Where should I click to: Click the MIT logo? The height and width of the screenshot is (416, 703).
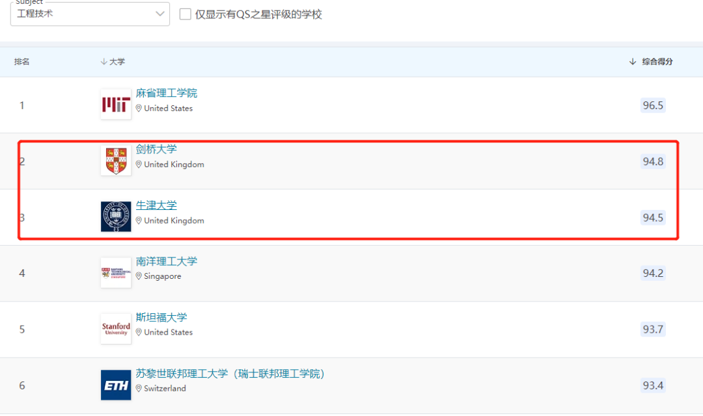click(116, 105)
